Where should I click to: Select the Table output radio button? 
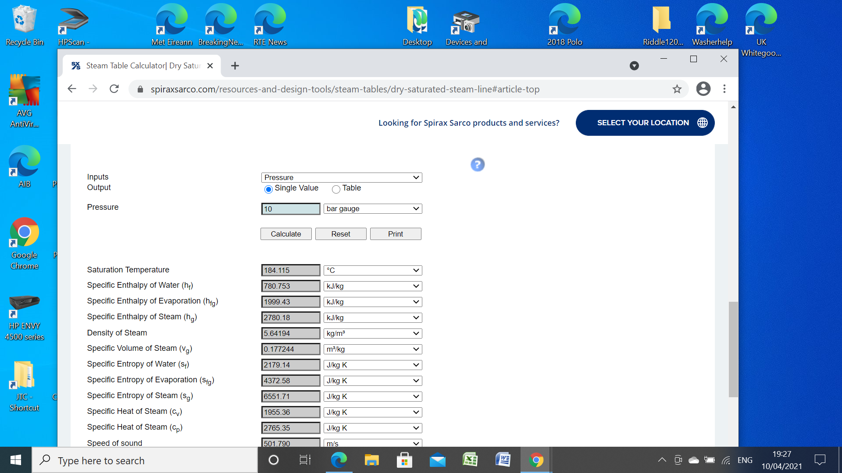point(336,189)
